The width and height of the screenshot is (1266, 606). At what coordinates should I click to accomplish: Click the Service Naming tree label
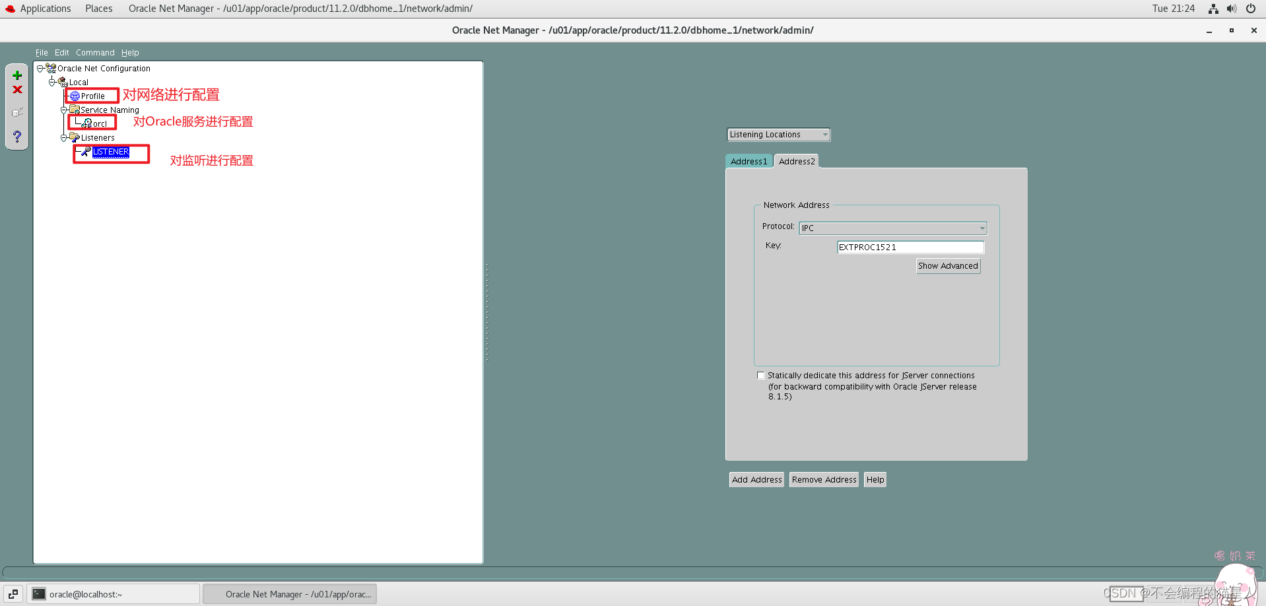click(x=110, y=110)
